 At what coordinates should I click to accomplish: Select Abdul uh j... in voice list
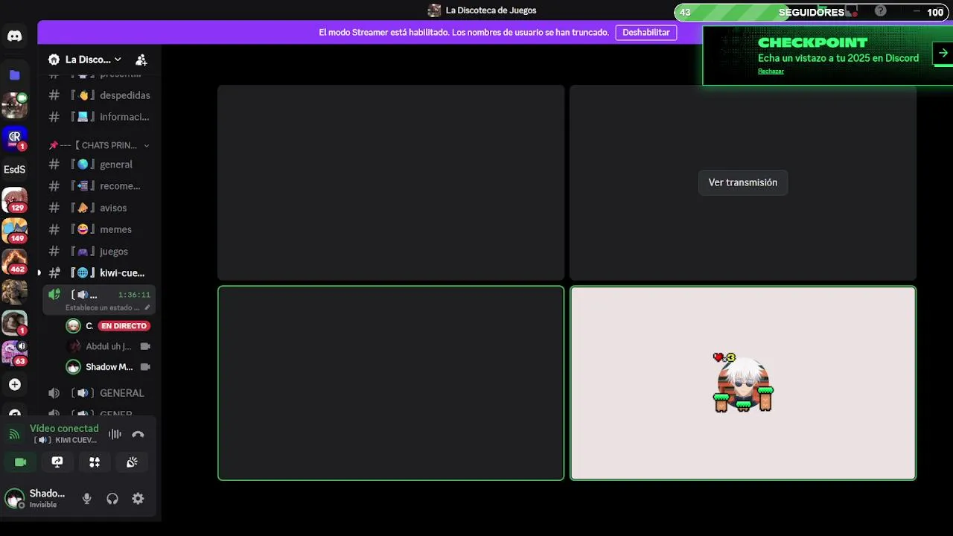[x=108, y=346]
